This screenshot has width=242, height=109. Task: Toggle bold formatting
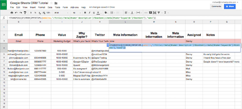[x=85, y=13]
